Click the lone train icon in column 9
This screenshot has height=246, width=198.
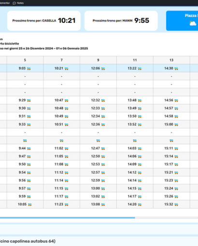point(98,141)
